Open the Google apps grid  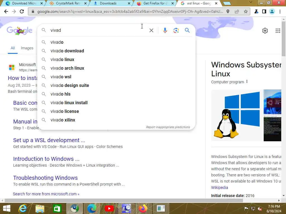pyautogui.click(x=278, y=31)
